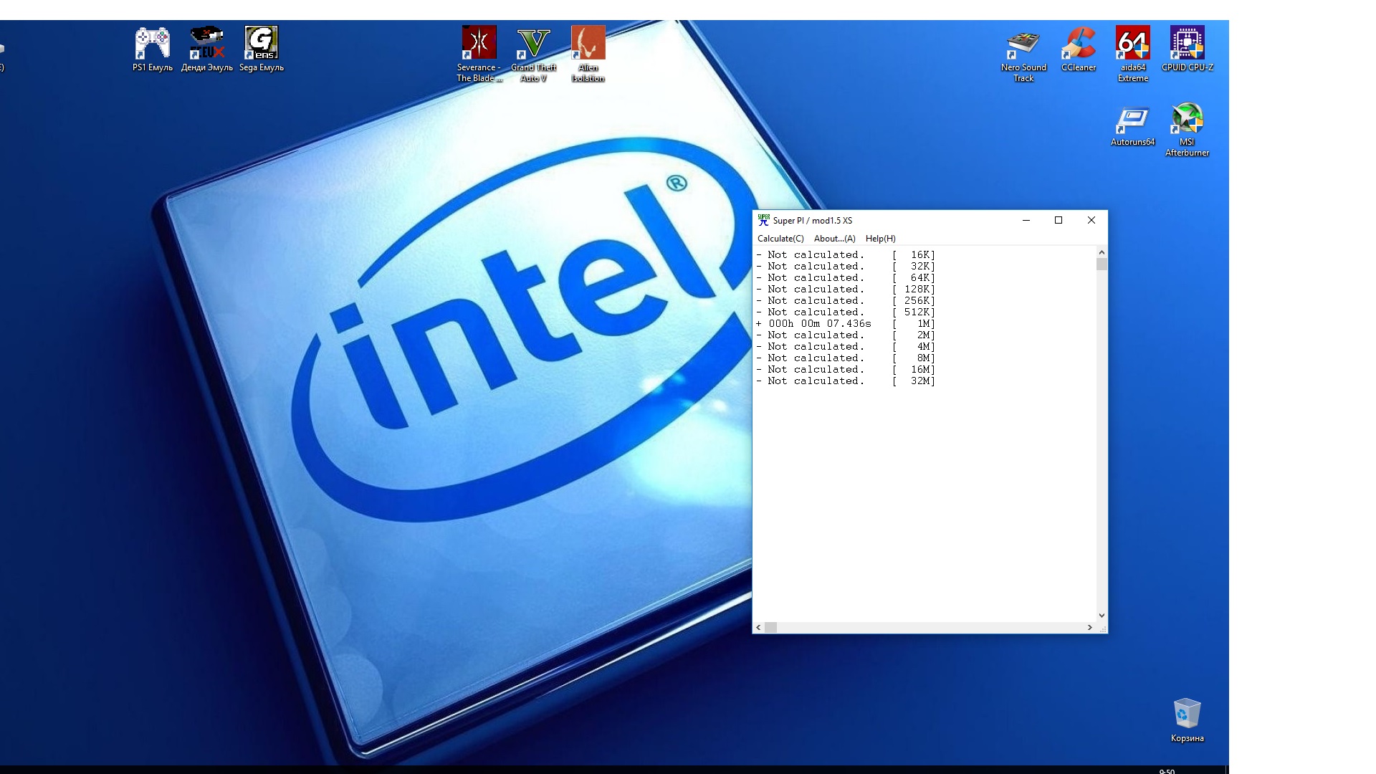Click the Super PI title bar icon
Image resolution: width=1376 pixels, height=774 pixels.
[x=763, y=220]
